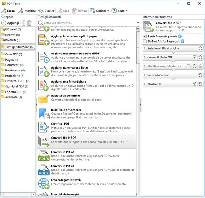
Task: Click the Elimina trash toolbar icon
Action: 74,11
